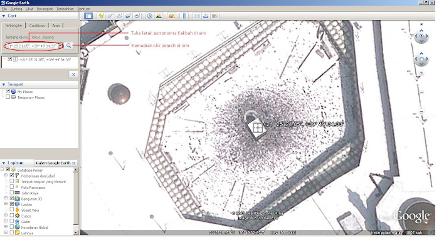This screenshot has height=245, width=439.
Task: Enable the Foto Panoramio layer checkbox
Action: [x=12, y=187]
